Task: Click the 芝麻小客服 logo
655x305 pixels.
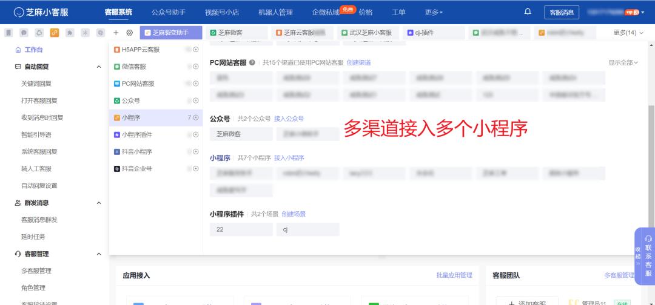Action: click(41, 12)
